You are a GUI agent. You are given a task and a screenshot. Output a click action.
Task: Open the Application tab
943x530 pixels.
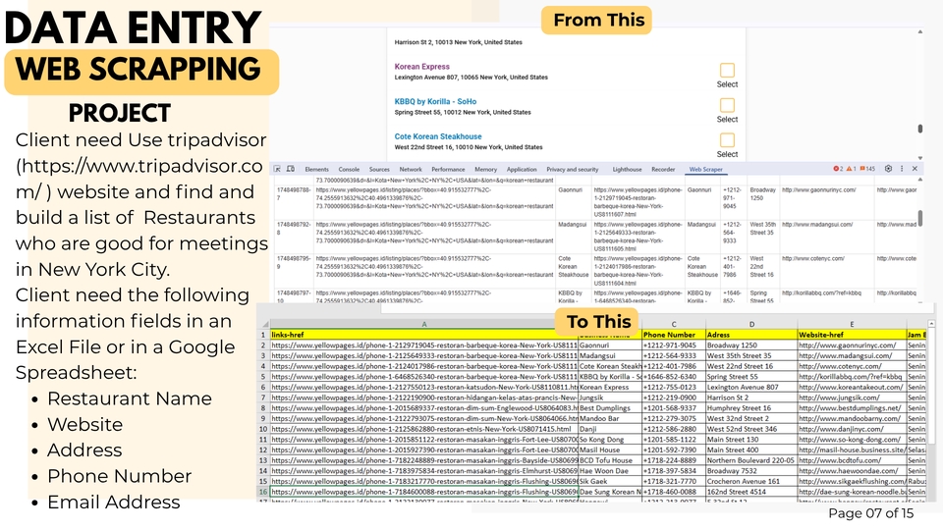pyautogui.click(x=522, y=170)
